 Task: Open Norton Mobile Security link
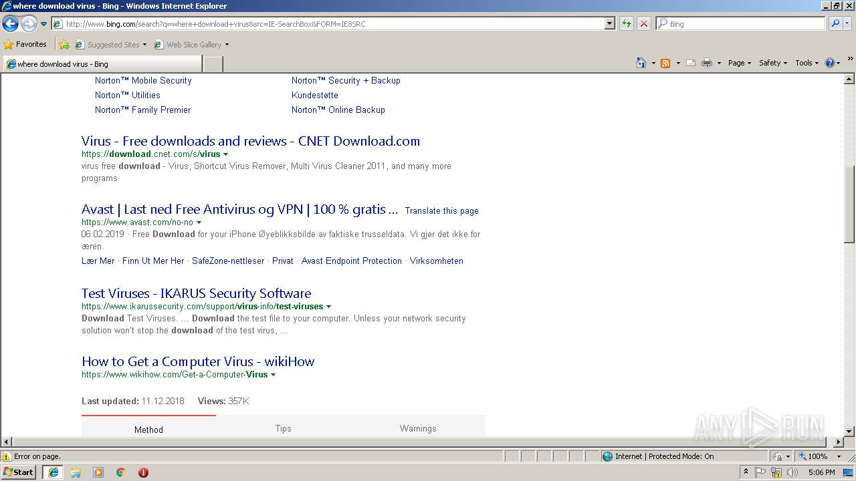pyautogui.click(x=143, y=80)
